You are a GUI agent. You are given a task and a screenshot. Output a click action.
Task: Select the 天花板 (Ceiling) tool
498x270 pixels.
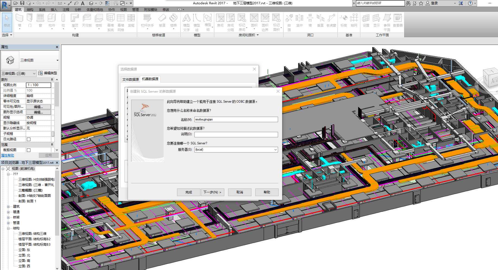click(87, 21)
